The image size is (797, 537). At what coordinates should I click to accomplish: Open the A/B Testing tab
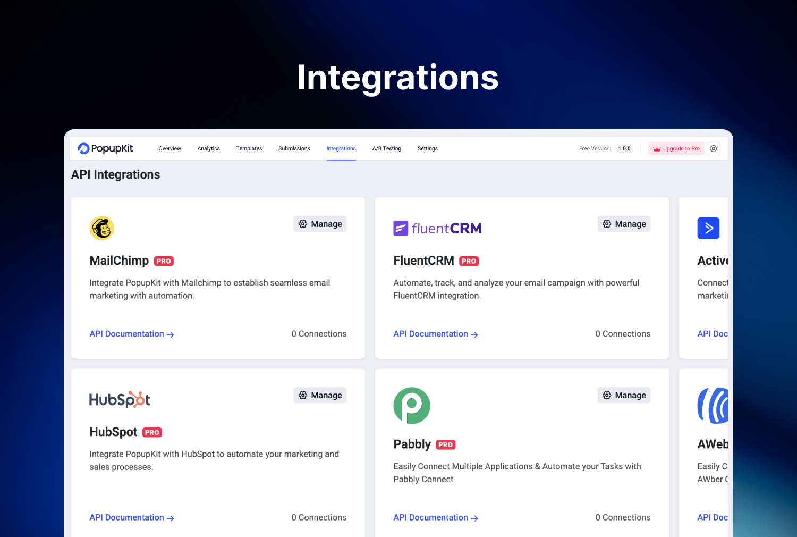tap(386, 149)
